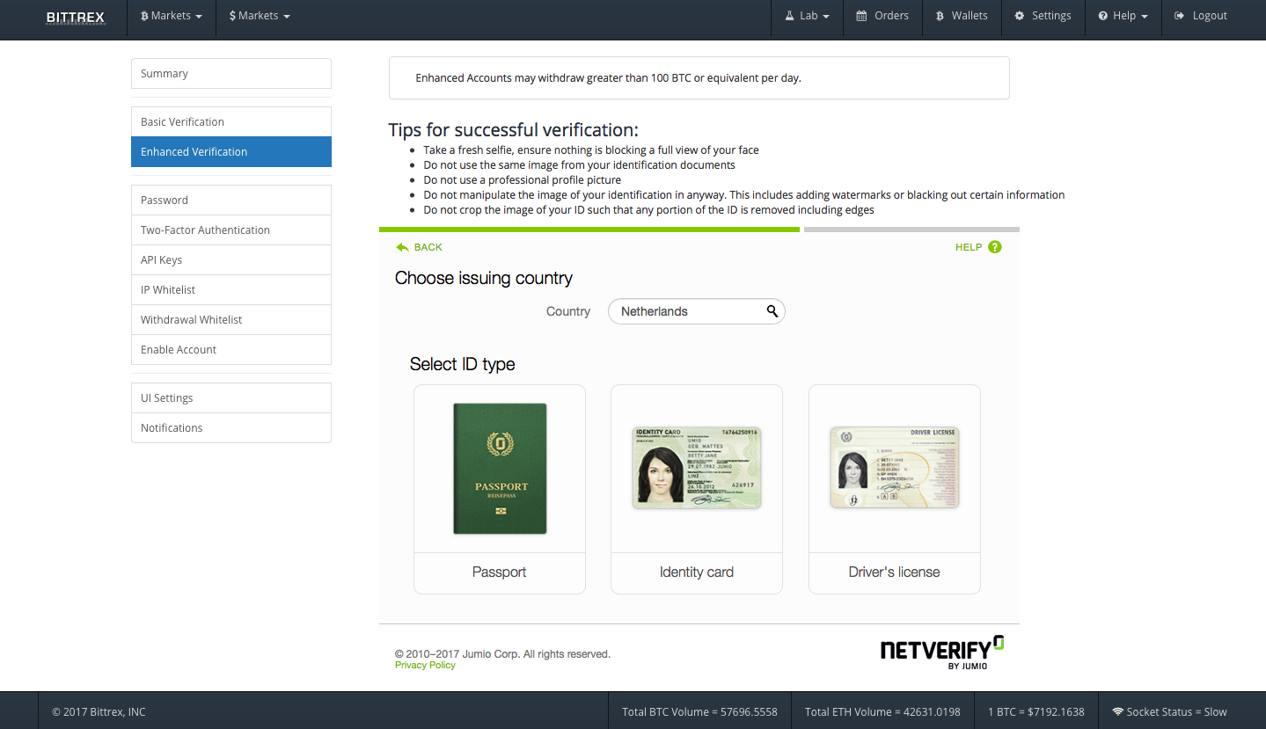Select the Enhanced Verification sidebar item
This screenshot has width=1266, height=729.
pos(231,151)
